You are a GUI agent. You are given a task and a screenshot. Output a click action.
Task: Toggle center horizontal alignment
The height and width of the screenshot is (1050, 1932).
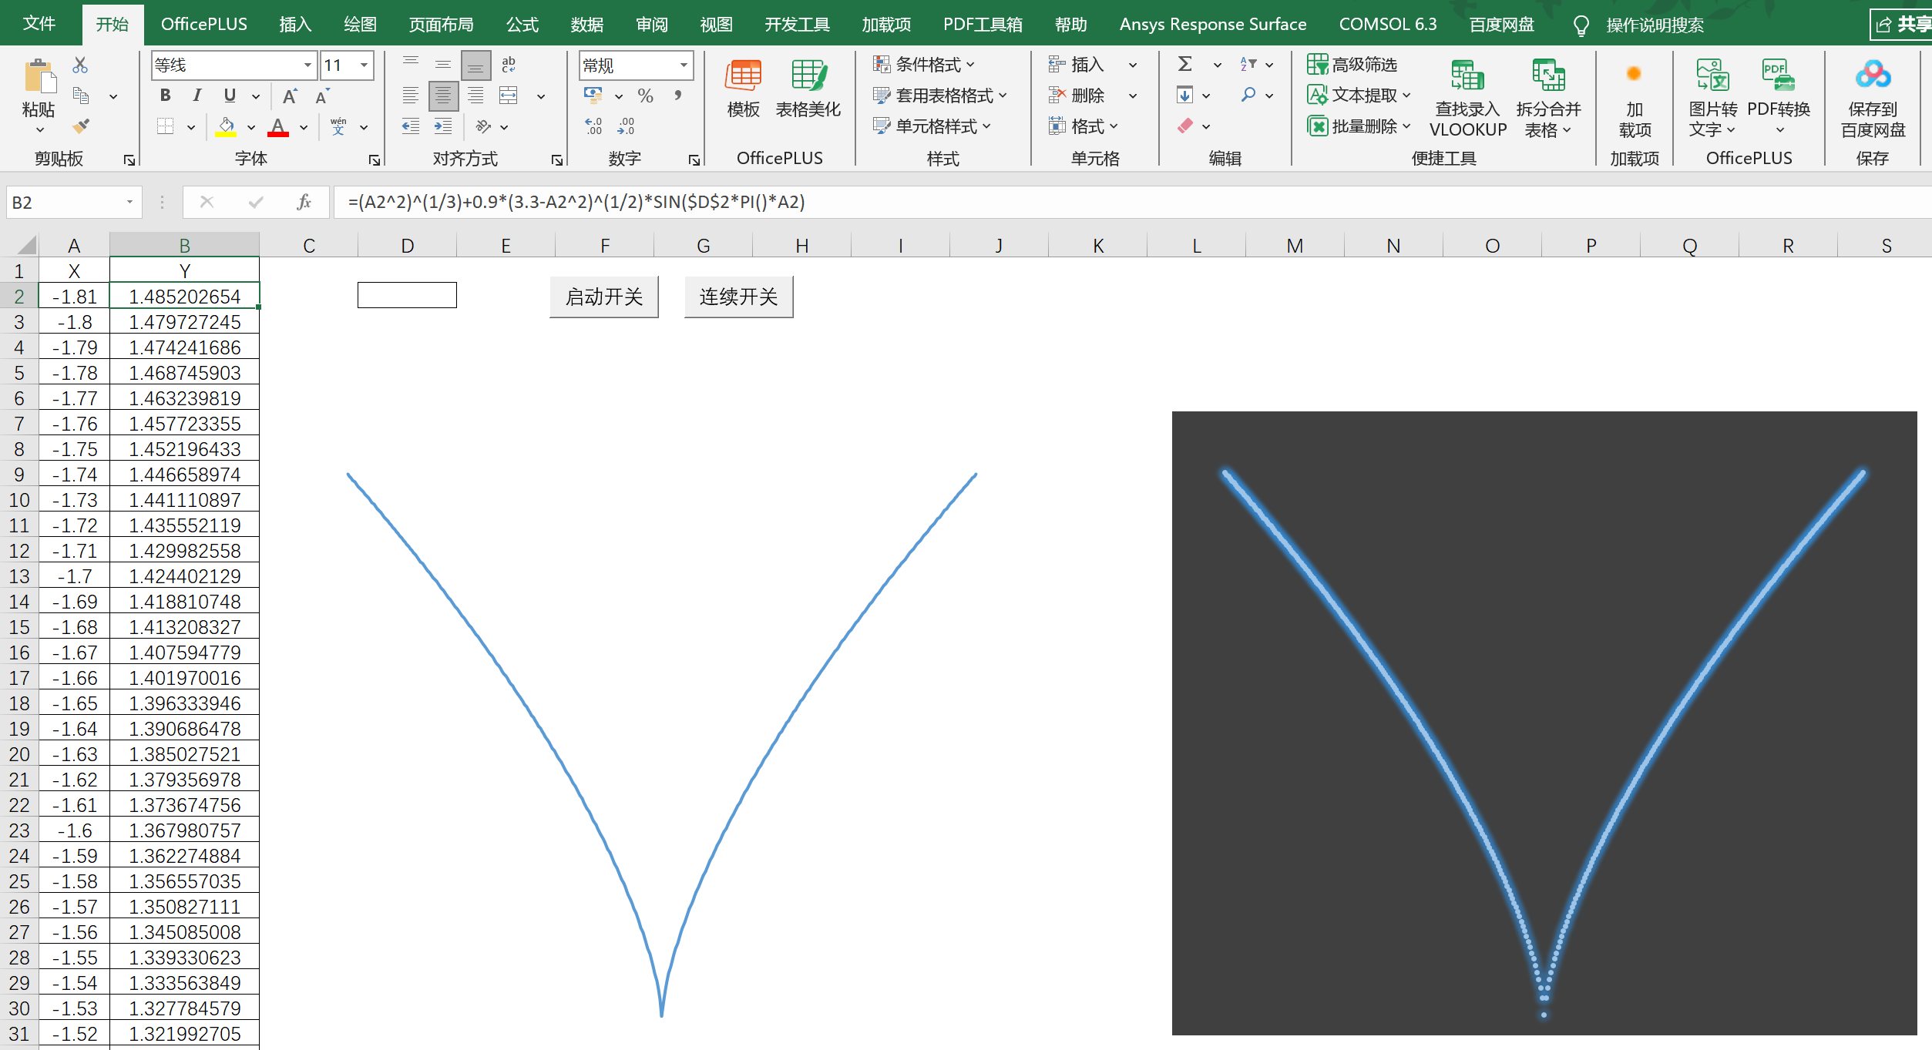pyautogui.click(x=443, y=96)
